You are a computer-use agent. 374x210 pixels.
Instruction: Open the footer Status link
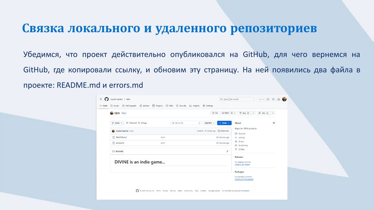[x=180, y=191]
